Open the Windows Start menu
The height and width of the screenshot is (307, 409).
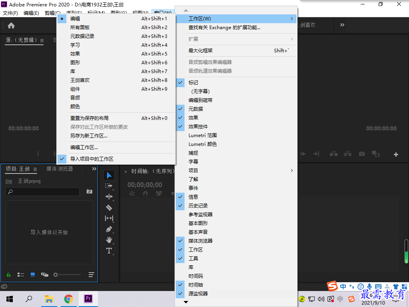(x=10, y=299)
